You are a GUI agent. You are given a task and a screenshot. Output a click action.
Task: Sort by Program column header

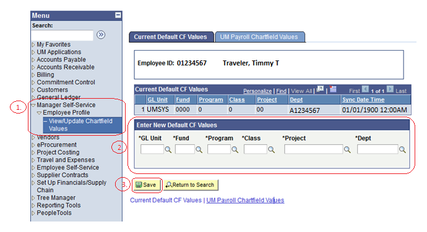(211, 100)
